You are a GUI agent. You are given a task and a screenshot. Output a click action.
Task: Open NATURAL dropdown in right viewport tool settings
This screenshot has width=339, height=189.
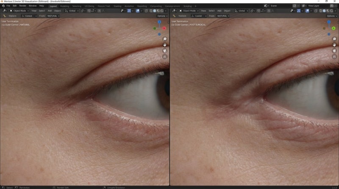pyautogui.click(x=223, y=16)
